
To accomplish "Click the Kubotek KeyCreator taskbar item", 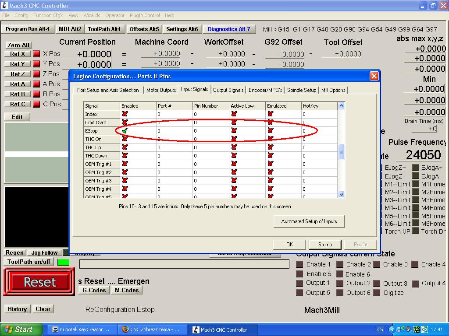I will (x=82, y=329).
